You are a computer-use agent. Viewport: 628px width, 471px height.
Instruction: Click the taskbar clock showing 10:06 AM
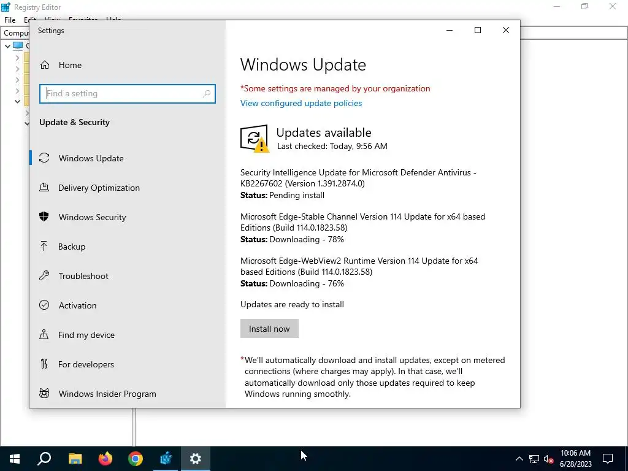tap(575, 459)
